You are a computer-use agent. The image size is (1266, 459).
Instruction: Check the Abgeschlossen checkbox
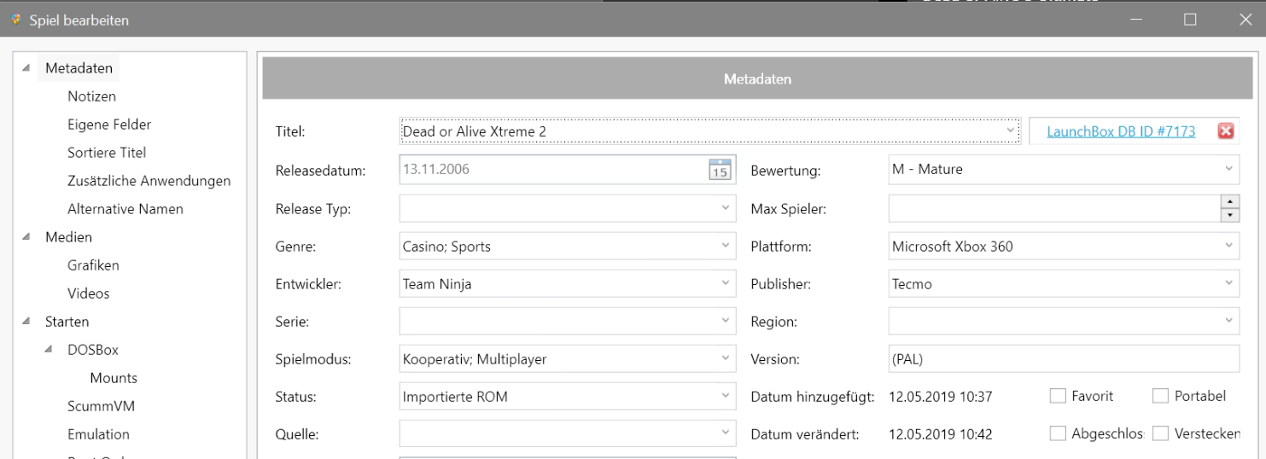tap(1058, 433)
